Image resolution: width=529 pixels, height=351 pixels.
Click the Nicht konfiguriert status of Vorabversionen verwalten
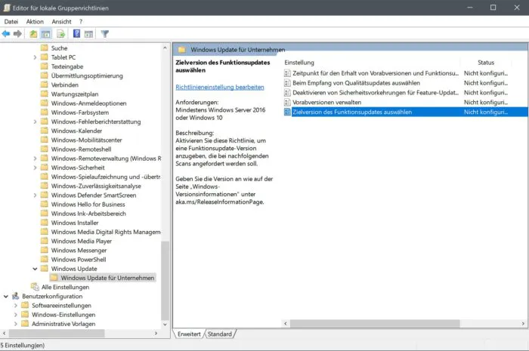485,102
